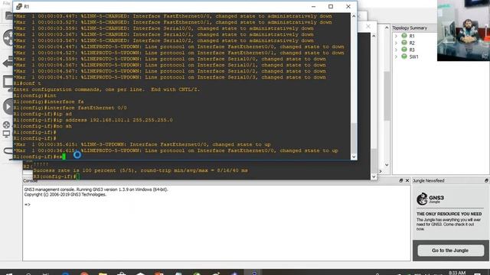Screen dimensions: 490x275
Task: Expand the R3 node in Topology Summary
Action: coord(397,50)
